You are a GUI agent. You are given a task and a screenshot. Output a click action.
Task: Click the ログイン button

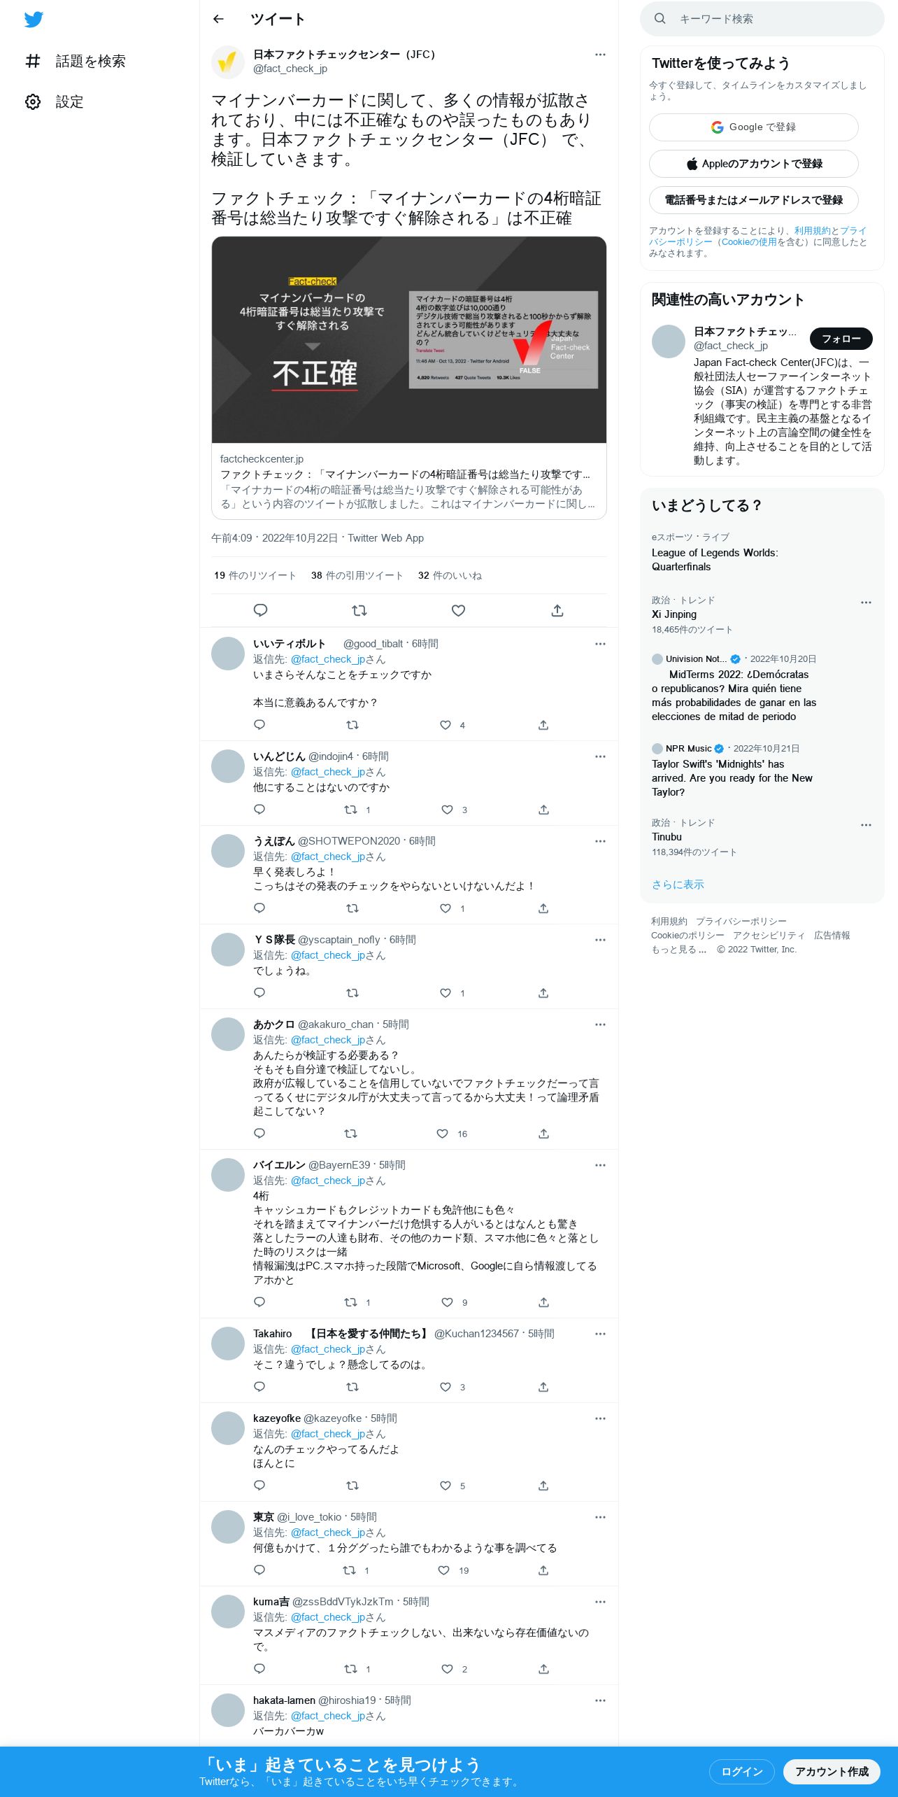click(x=742, y=1771)
